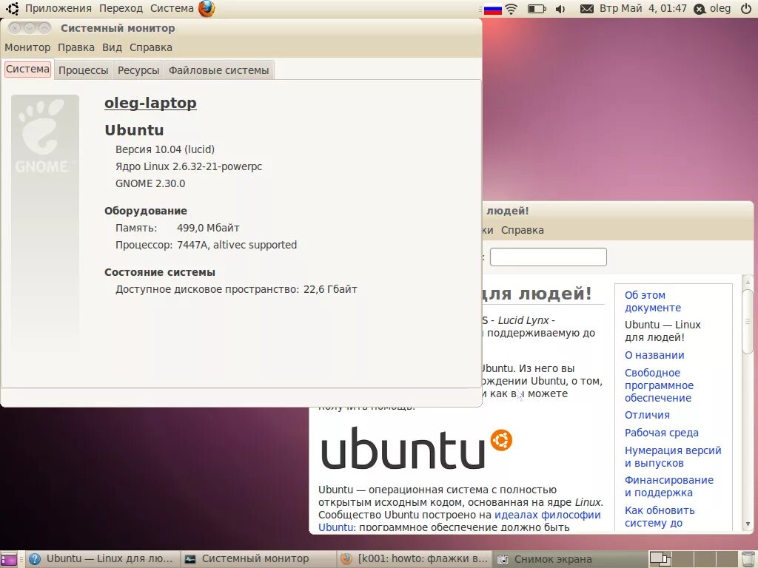
Task: Click 'Ядро Linux 2.6.32-21-powerpc' text
Action: [189, 166]
